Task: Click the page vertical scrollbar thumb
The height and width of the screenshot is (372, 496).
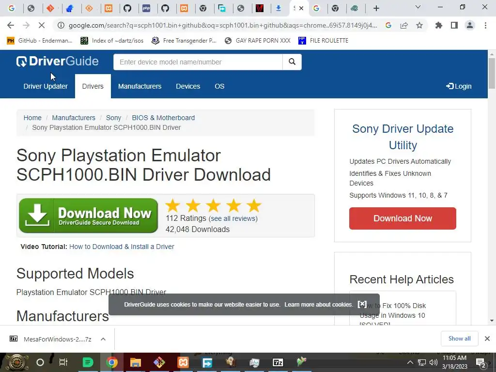Action: pos(492,73)
